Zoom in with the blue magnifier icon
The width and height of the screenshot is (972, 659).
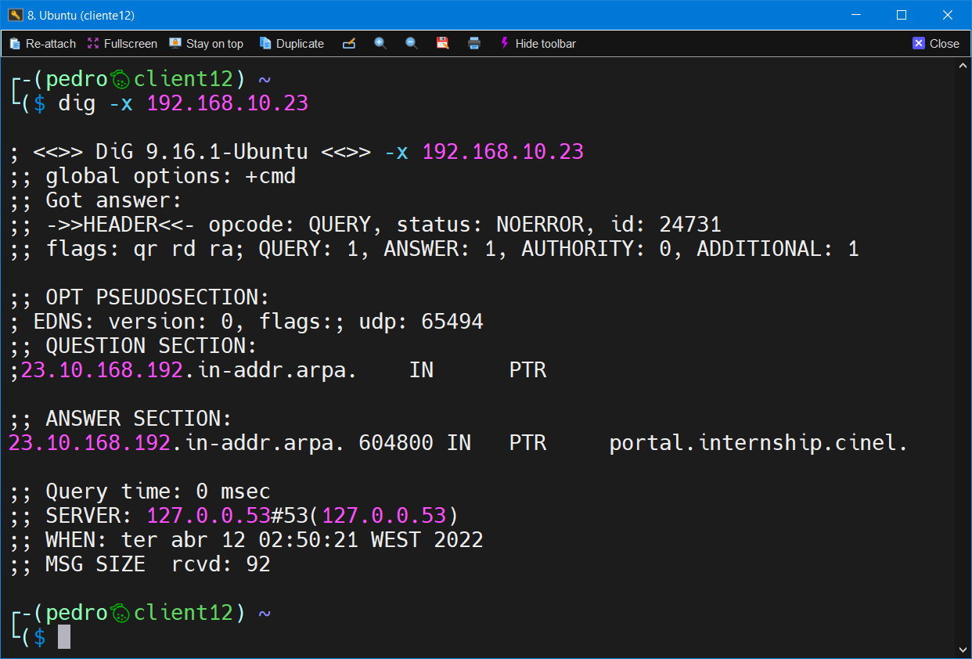tap(380, 44)
